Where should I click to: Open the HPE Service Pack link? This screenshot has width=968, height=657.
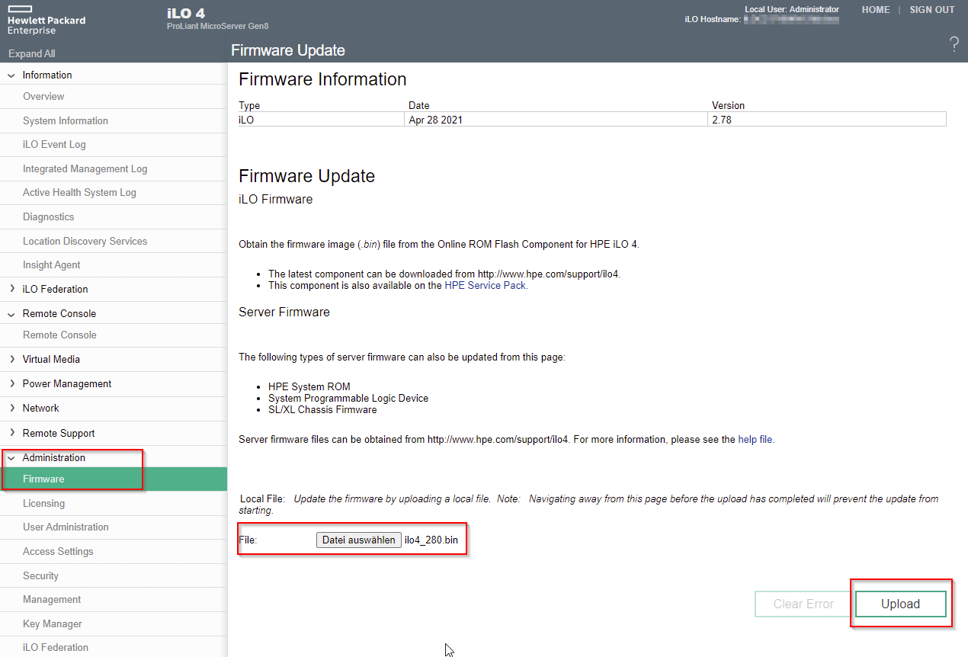tap(485, 285)
